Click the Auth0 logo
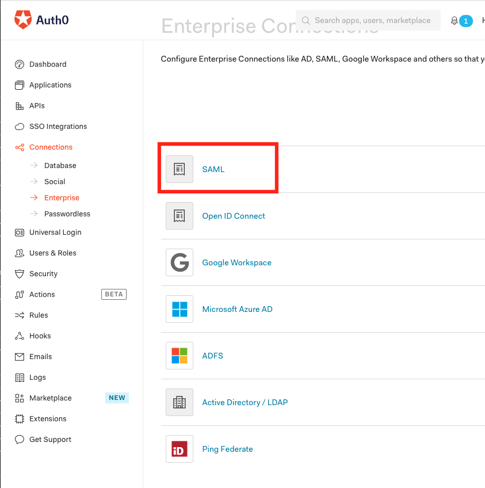Image resolution: width=485 pixels, height=488 pixels. pos(41,20)
